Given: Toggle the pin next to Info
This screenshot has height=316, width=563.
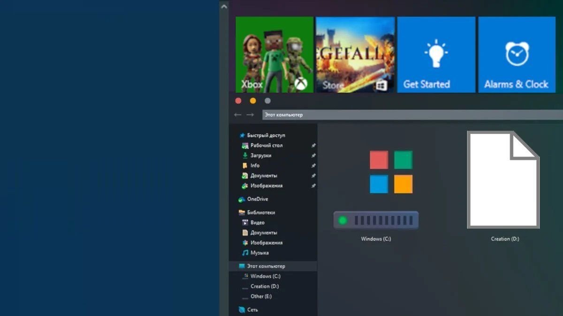Looking at the screenshot, I should (x=313, y=166).
